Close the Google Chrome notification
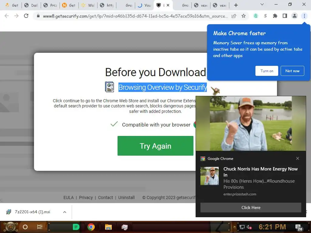Image resolution: width=311 pixels, height=233 pixels. coord(298,158)
